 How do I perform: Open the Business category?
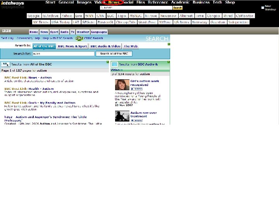tap(201, 2)
